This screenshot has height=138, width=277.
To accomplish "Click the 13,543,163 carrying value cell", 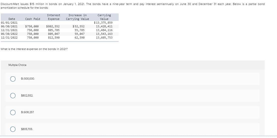I will tap(104, 34).
